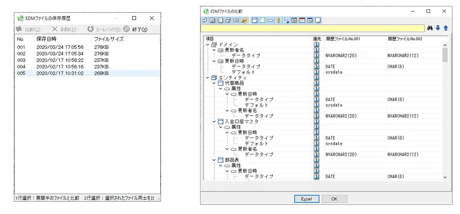Image resolution: width=460 pixels, height=214 pixels.
Task: Click 比較(O) in the save history toolbar
Action: coord(28,29)
